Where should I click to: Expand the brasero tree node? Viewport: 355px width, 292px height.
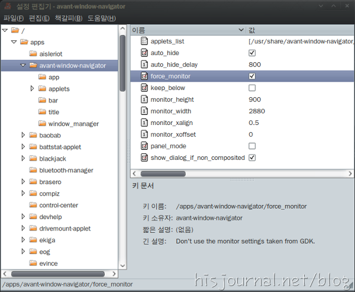tap(23, 182)
